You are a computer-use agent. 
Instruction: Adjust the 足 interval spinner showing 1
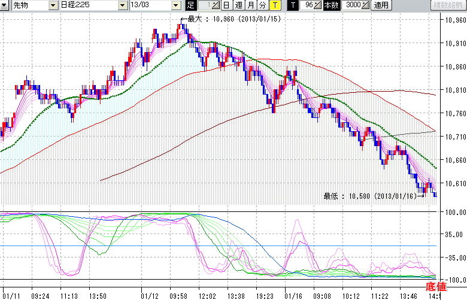[x=216, y=5]
